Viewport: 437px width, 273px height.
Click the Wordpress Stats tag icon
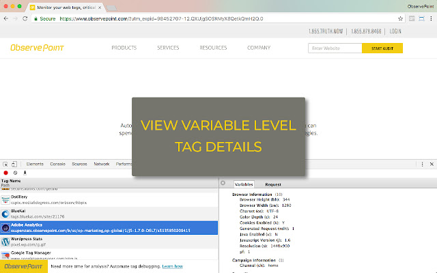pyautogui.click(x=5, y=242)
